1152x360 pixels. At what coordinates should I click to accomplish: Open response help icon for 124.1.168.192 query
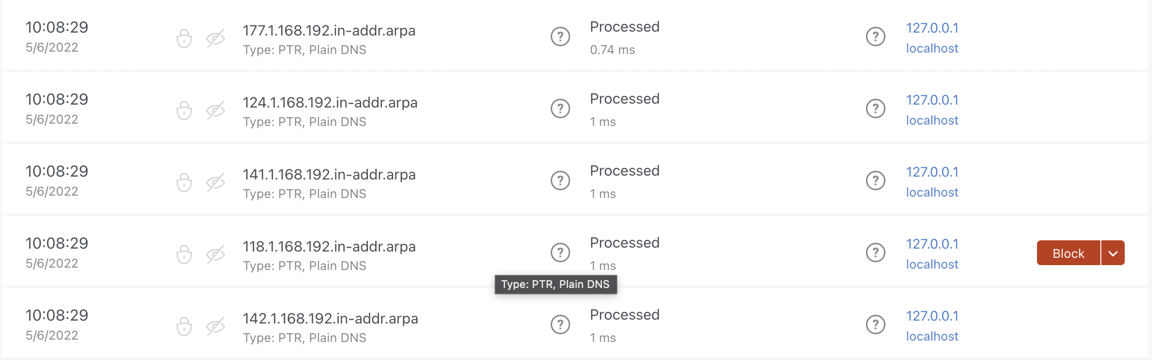(x=560, y=108)
